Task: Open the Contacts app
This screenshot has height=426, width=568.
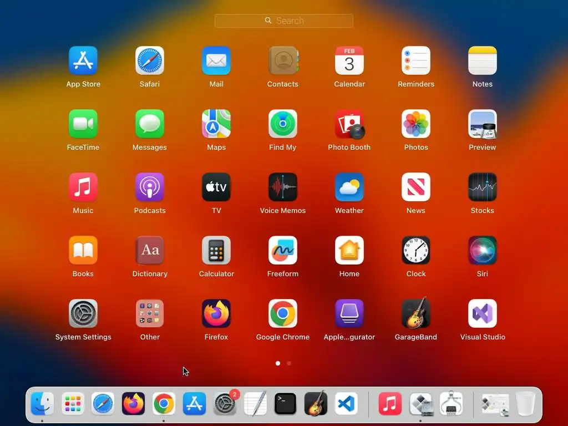Action: pos(283,60)
